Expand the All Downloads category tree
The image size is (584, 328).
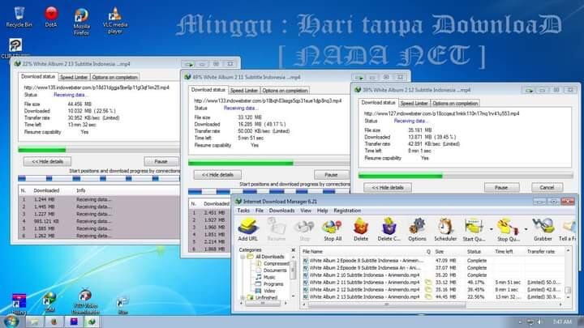click(243, 257)
